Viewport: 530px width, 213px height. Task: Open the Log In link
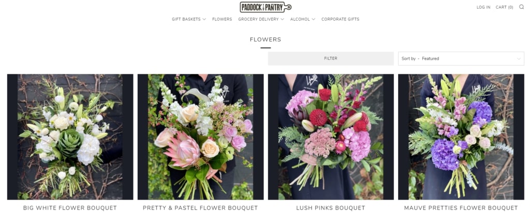pos(483,7)
